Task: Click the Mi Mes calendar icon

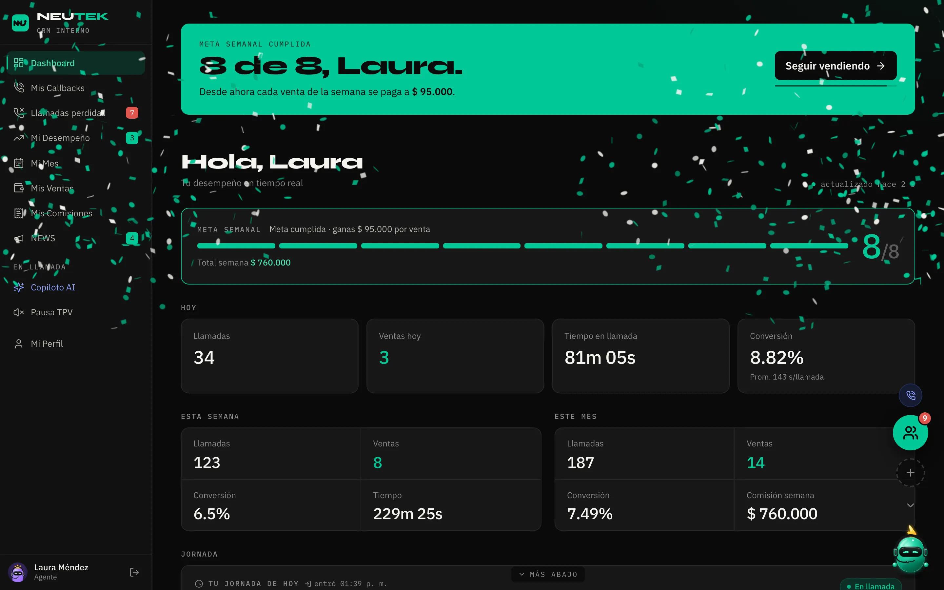Action: [19, 163]
